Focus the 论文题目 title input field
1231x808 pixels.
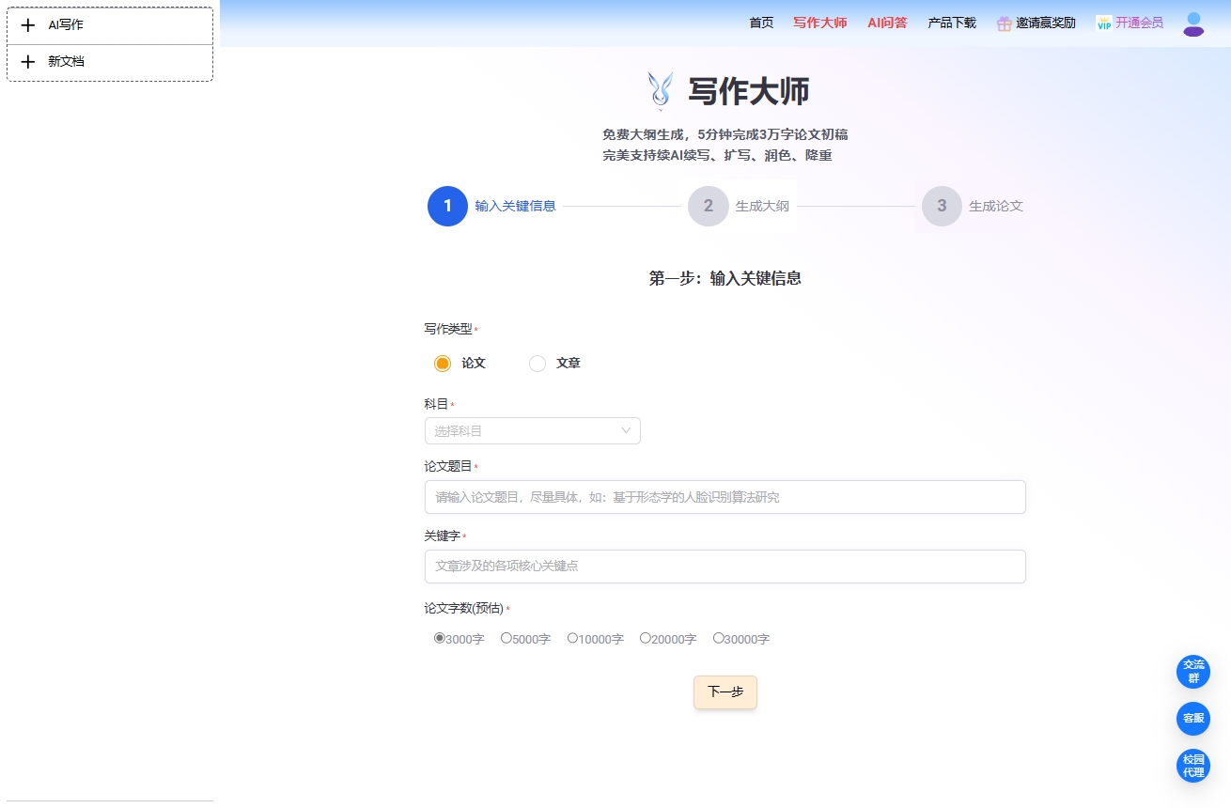725,497
